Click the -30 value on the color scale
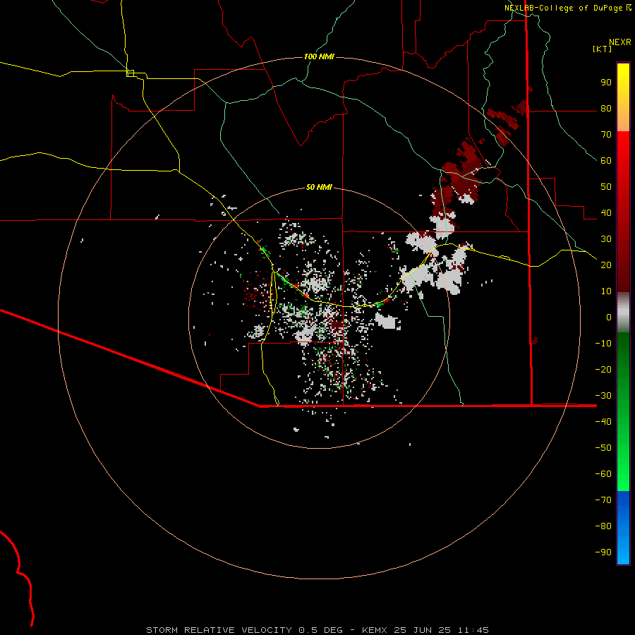This screenshot has width=635, height=635. tap(603, 396)
